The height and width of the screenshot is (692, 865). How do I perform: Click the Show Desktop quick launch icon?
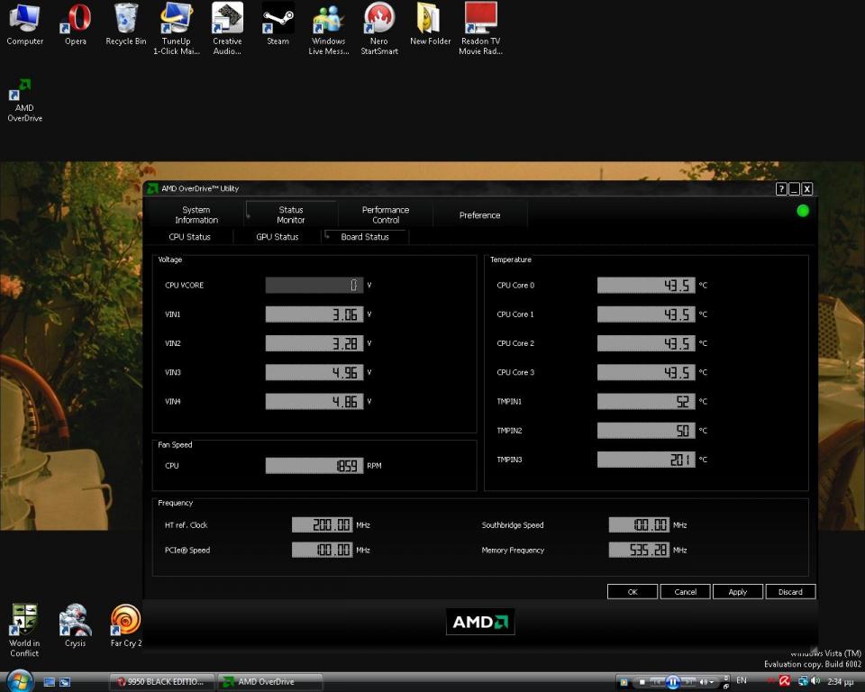pyautogui.click(x=49, y=682)
